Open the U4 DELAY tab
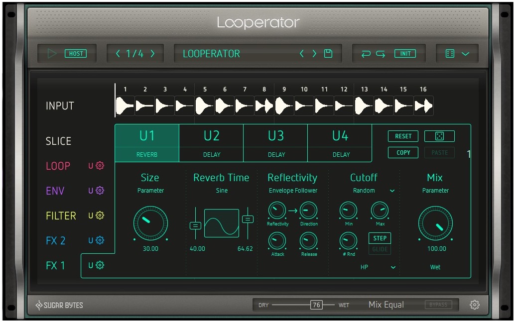Screen dimensions: 517x323 (x=340, y=143)
